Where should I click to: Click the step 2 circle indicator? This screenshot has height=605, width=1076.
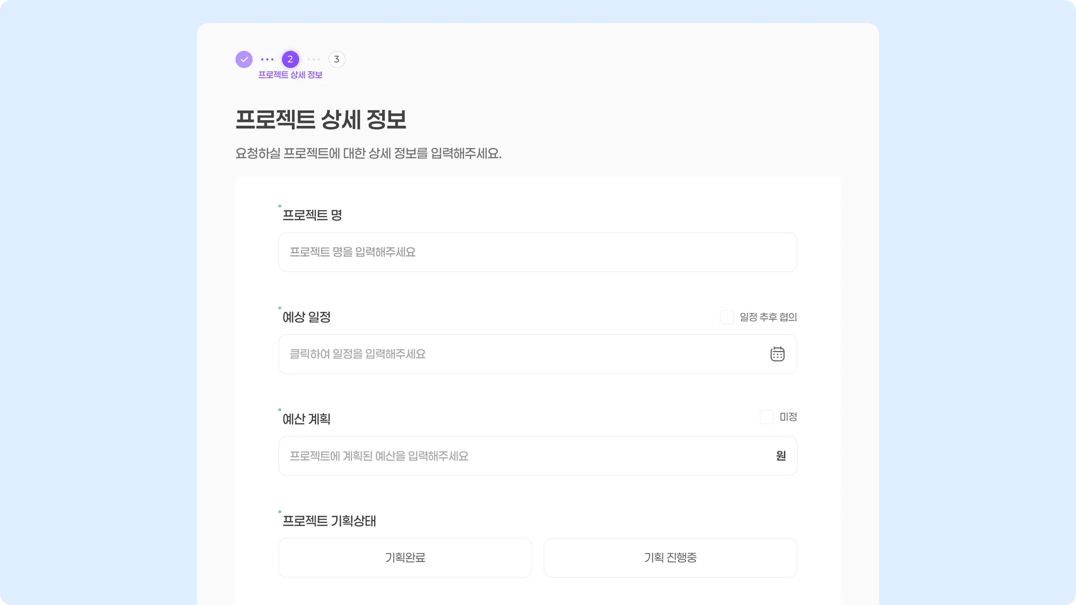pyautogui.click(x=290, y=59)
